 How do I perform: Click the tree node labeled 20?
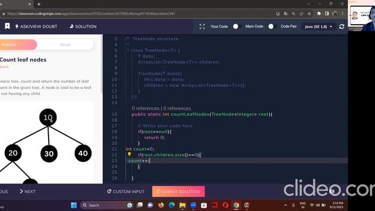pos(13,152)
